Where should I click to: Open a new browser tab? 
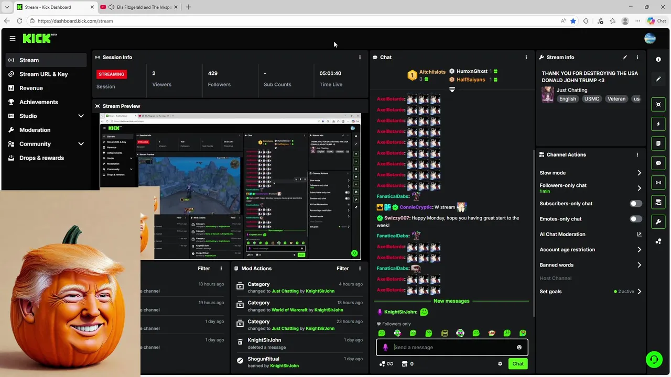pyautogui.click(x=188, y=7)
